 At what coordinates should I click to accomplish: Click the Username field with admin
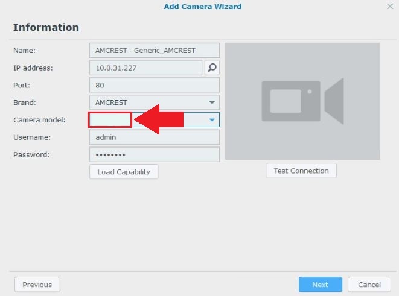click(x=154, y=137)
